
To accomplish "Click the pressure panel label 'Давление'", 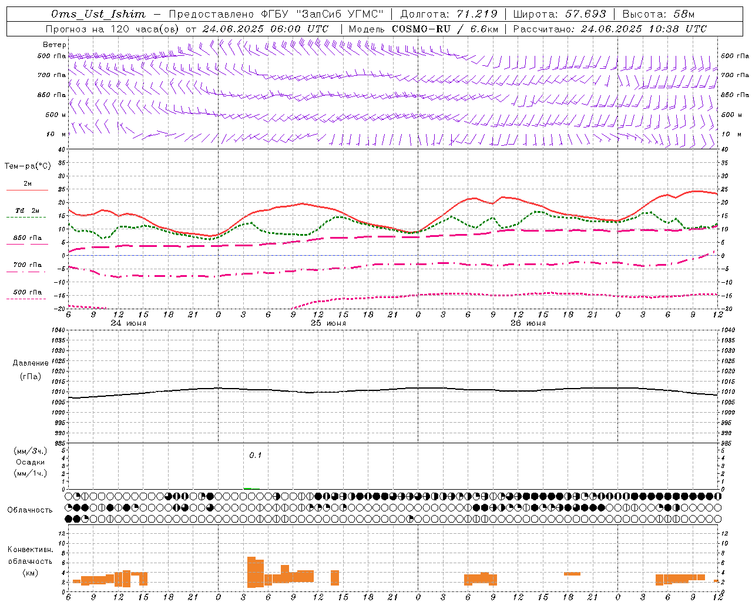I will 31,363.
